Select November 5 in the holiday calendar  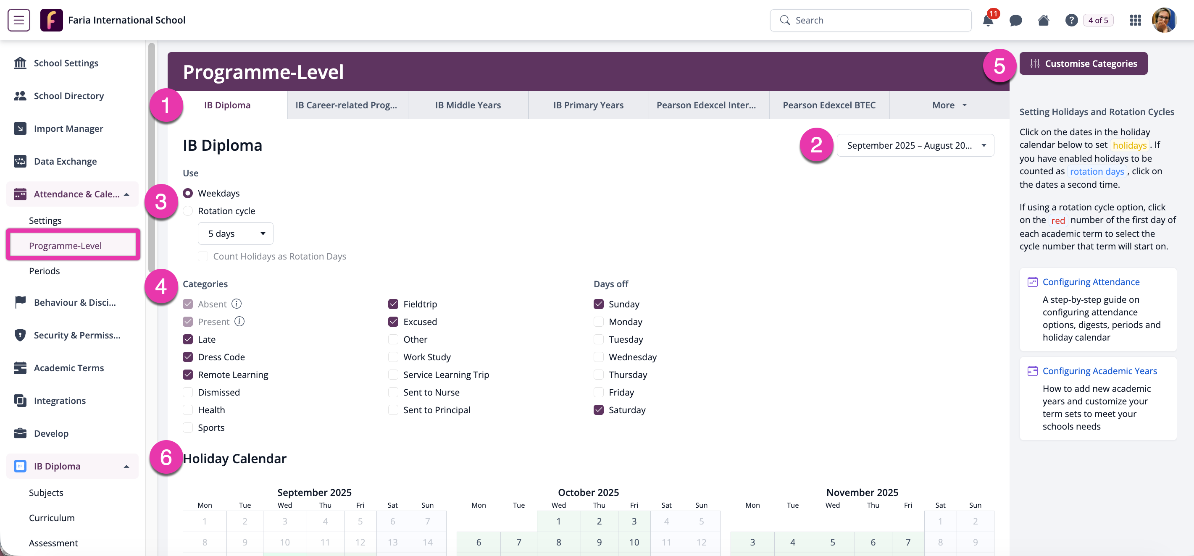[832, 542]
